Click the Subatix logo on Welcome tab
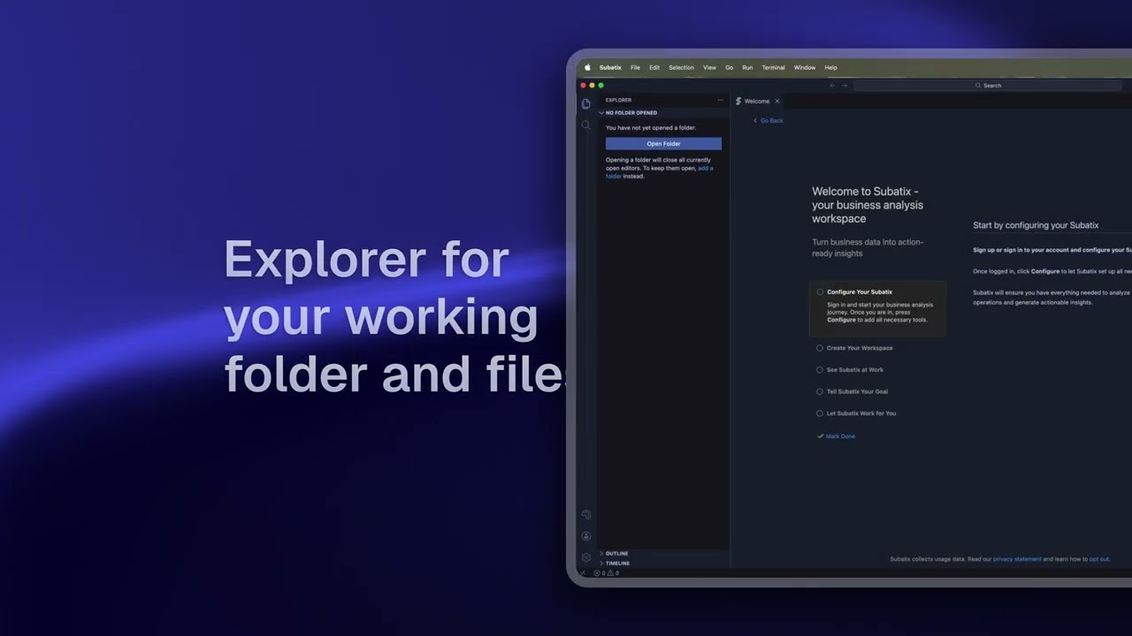Viewport: 1132px width, 636px height. pos(738,101)
